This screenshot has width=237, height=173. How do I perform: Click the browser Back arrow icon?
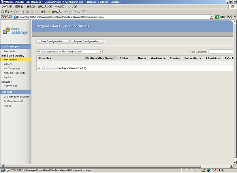coord(3,12)
